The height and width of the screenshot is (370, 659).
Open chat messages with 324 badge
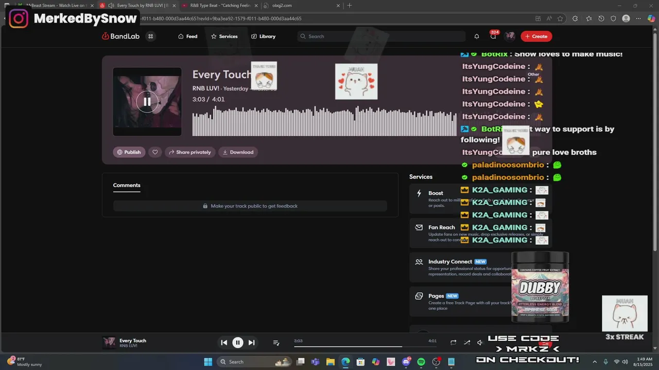[x=493, y=36]
